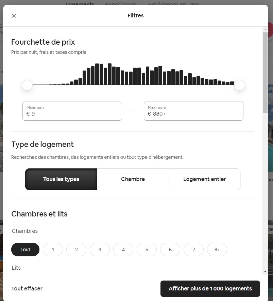This screenshot has width=273, height=301.
Task: Select 2 chambres option
Action: [76, 250]
